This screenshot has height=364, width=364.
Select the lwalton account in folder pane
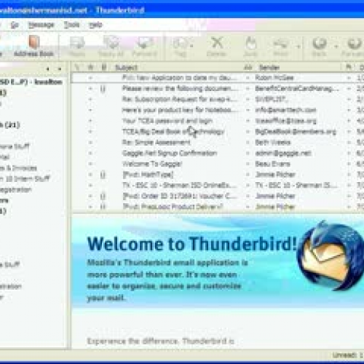pos(31,82)
